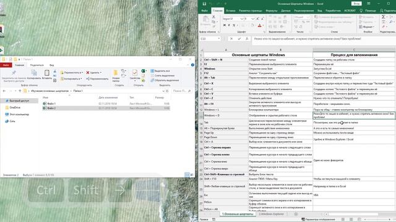Refresh the Explorer address bar
The height and width of the screenshot is (222, 396).
click(x=167, y=91)
